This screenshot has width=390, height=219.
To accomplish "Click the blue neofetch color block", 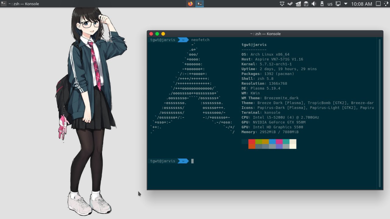I will click(x=272, y=142).
